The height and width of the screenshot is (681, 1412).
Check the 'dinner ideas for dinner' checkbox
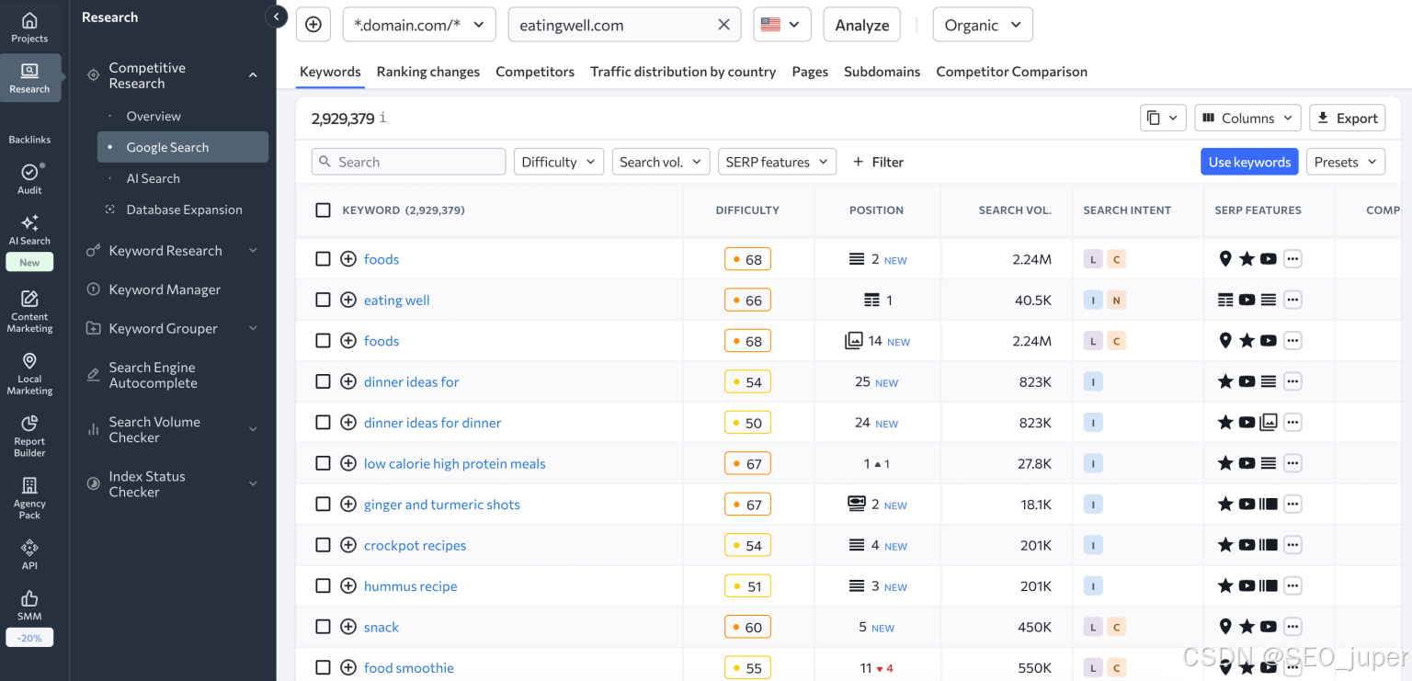pos(323,422)
